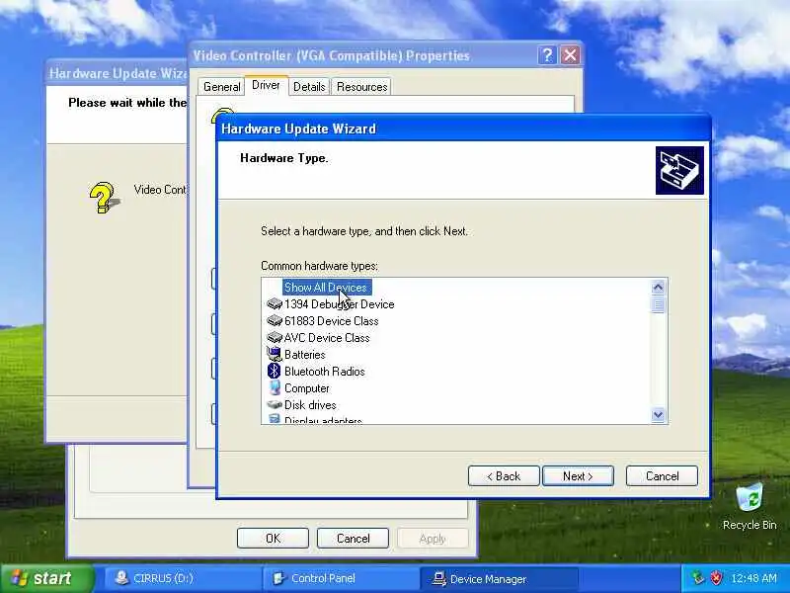Select Show All Devices in hardware list
The image size is (790, 593).
[x=327, y=288]
